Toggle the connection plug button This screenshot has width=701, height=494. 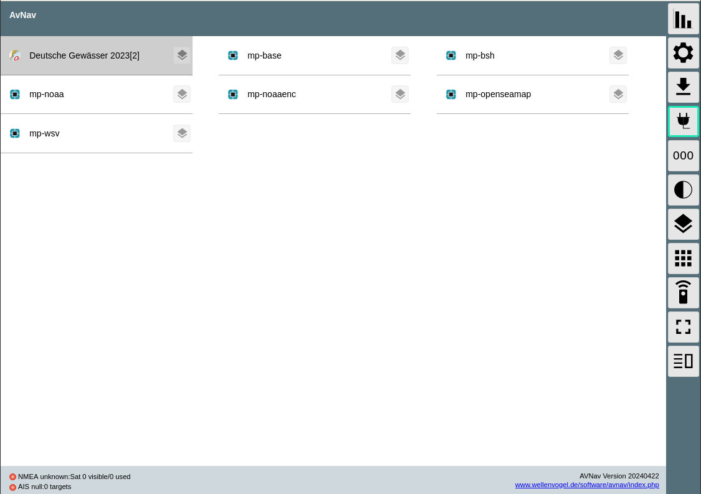[683, 121]
